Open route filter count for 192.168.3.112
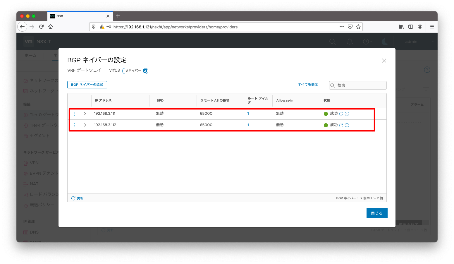Image resolution: width=454 pixels, height=264 pixels. (x=248, y=125)
